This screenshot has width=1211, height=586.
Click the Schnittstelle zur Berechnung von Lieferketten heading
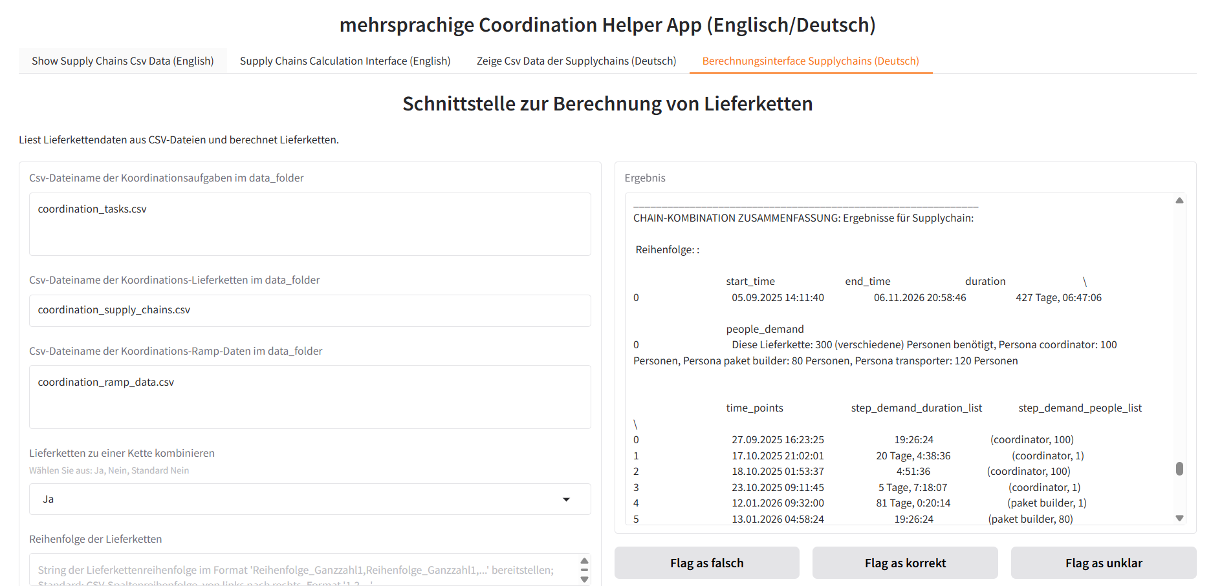[x=607, y=103]
